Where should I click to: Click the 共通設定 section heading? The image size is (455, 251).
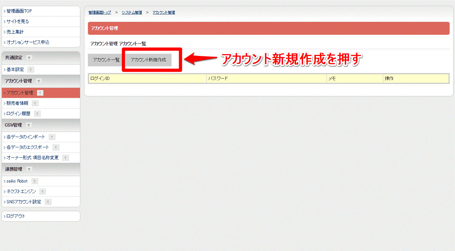[x=14, y=58]
